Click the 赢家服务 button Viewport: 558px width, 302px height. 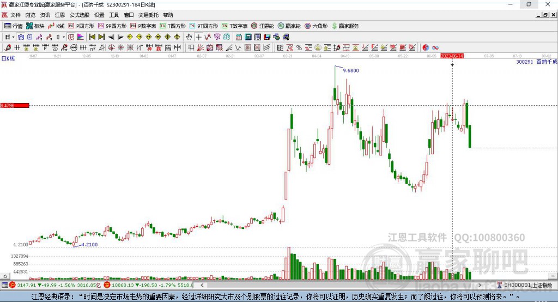[345, 26]
